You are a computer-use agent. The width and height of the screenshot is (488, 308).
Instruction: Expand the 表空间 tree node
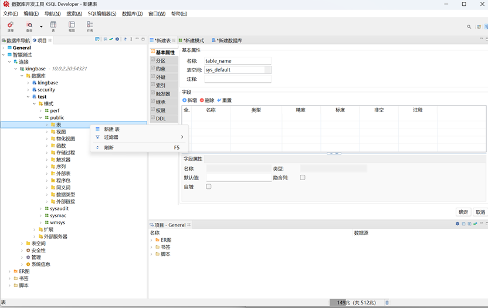click(x=22, y=243)
